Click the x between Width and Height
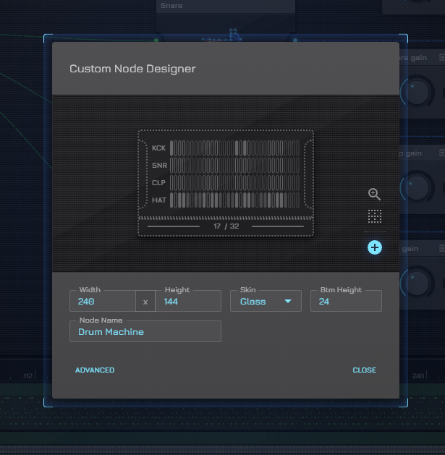The height and width of the screenshot is (455, 445). 145,302
